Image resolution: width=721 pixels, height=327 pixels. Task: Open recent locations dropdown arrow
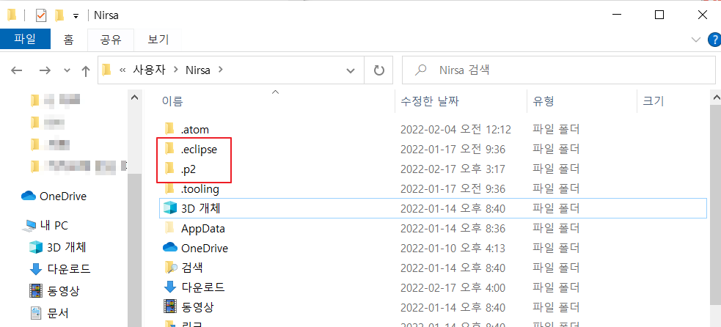point(67,70)
